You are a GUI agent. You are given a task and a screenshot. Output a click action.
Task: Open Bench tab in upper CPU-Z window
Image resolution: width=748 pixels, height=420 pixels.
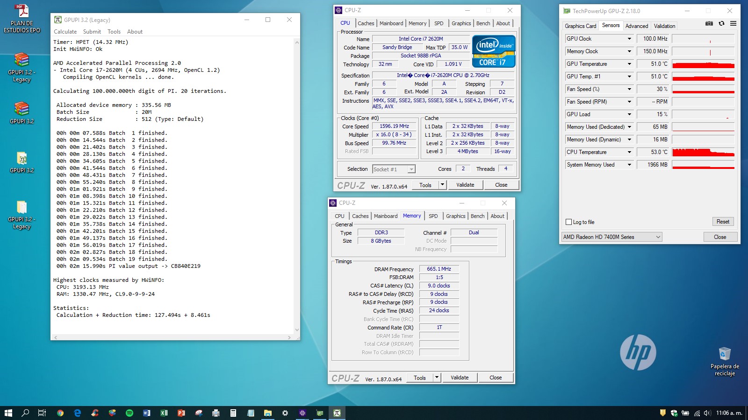coord(483,23)
